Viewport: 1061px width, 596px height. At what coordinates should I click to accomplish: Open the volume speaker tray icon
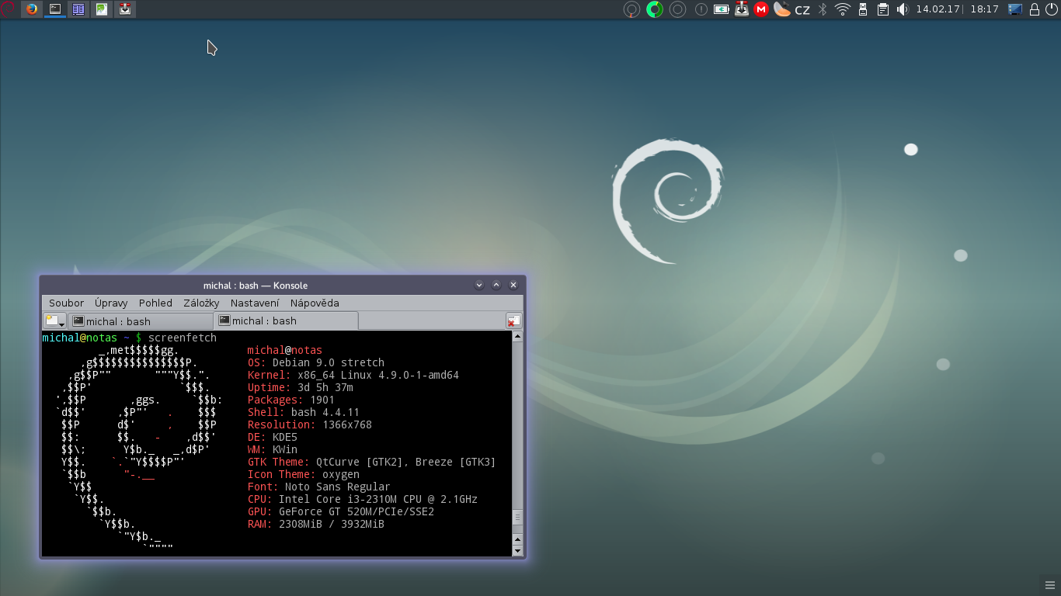pos(903,9)
